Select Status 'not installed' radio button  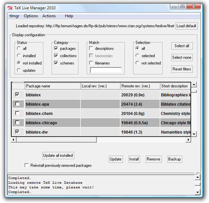click(x=19, y=63)
